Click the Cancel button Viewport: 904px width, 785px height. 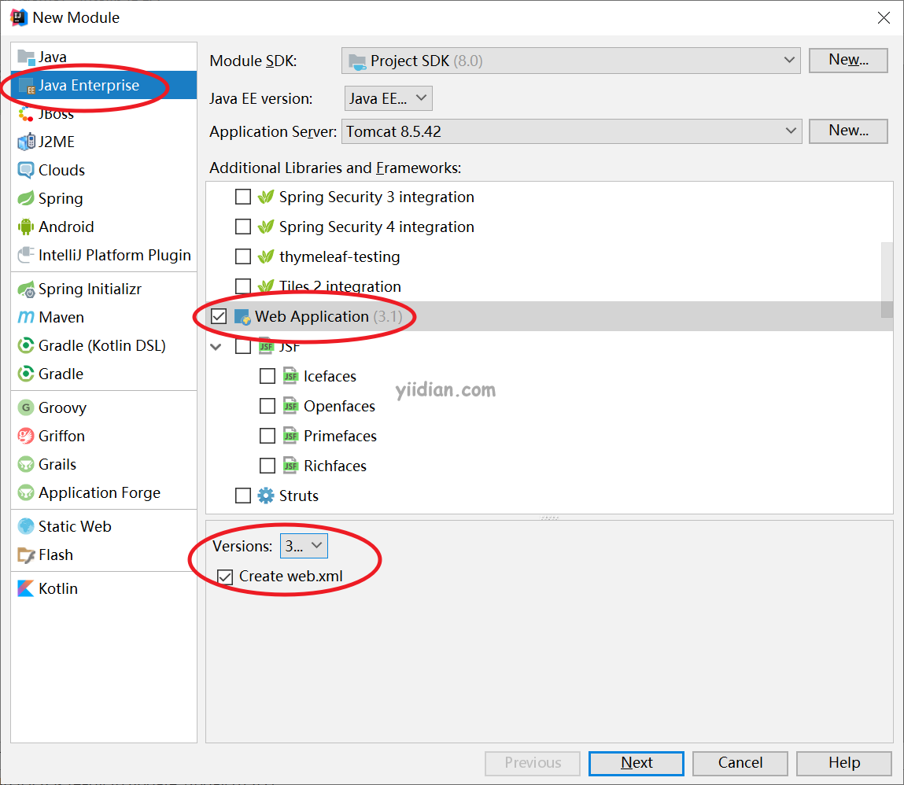[740, 763]
